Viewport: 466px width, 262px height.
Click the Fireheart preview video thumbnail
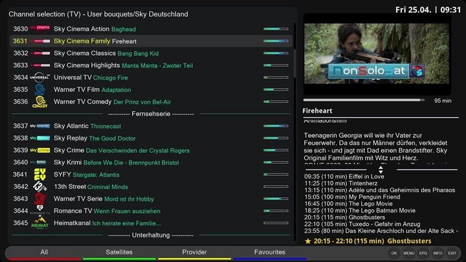pyautogui.click(x=377, y=54)
